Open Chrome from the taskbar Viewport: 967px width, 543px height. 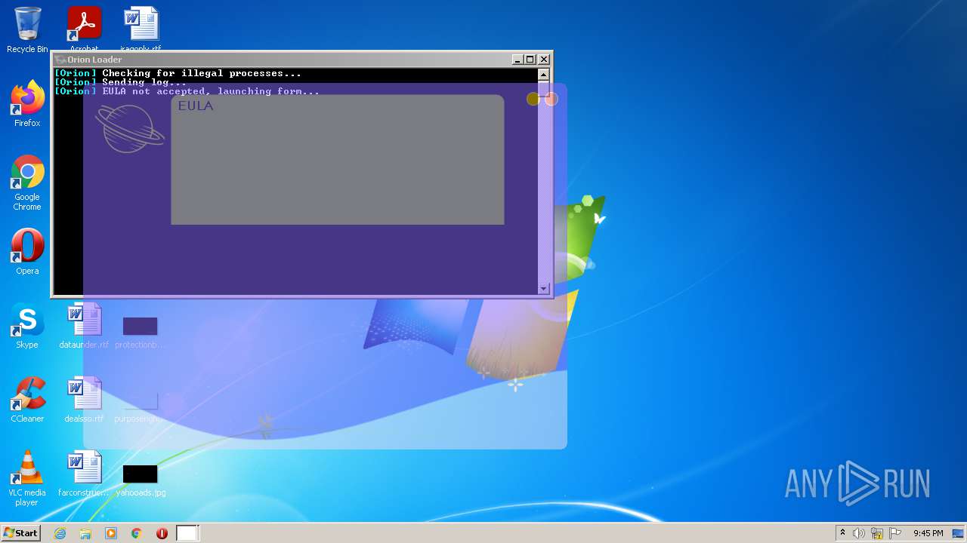click(137, 533)
